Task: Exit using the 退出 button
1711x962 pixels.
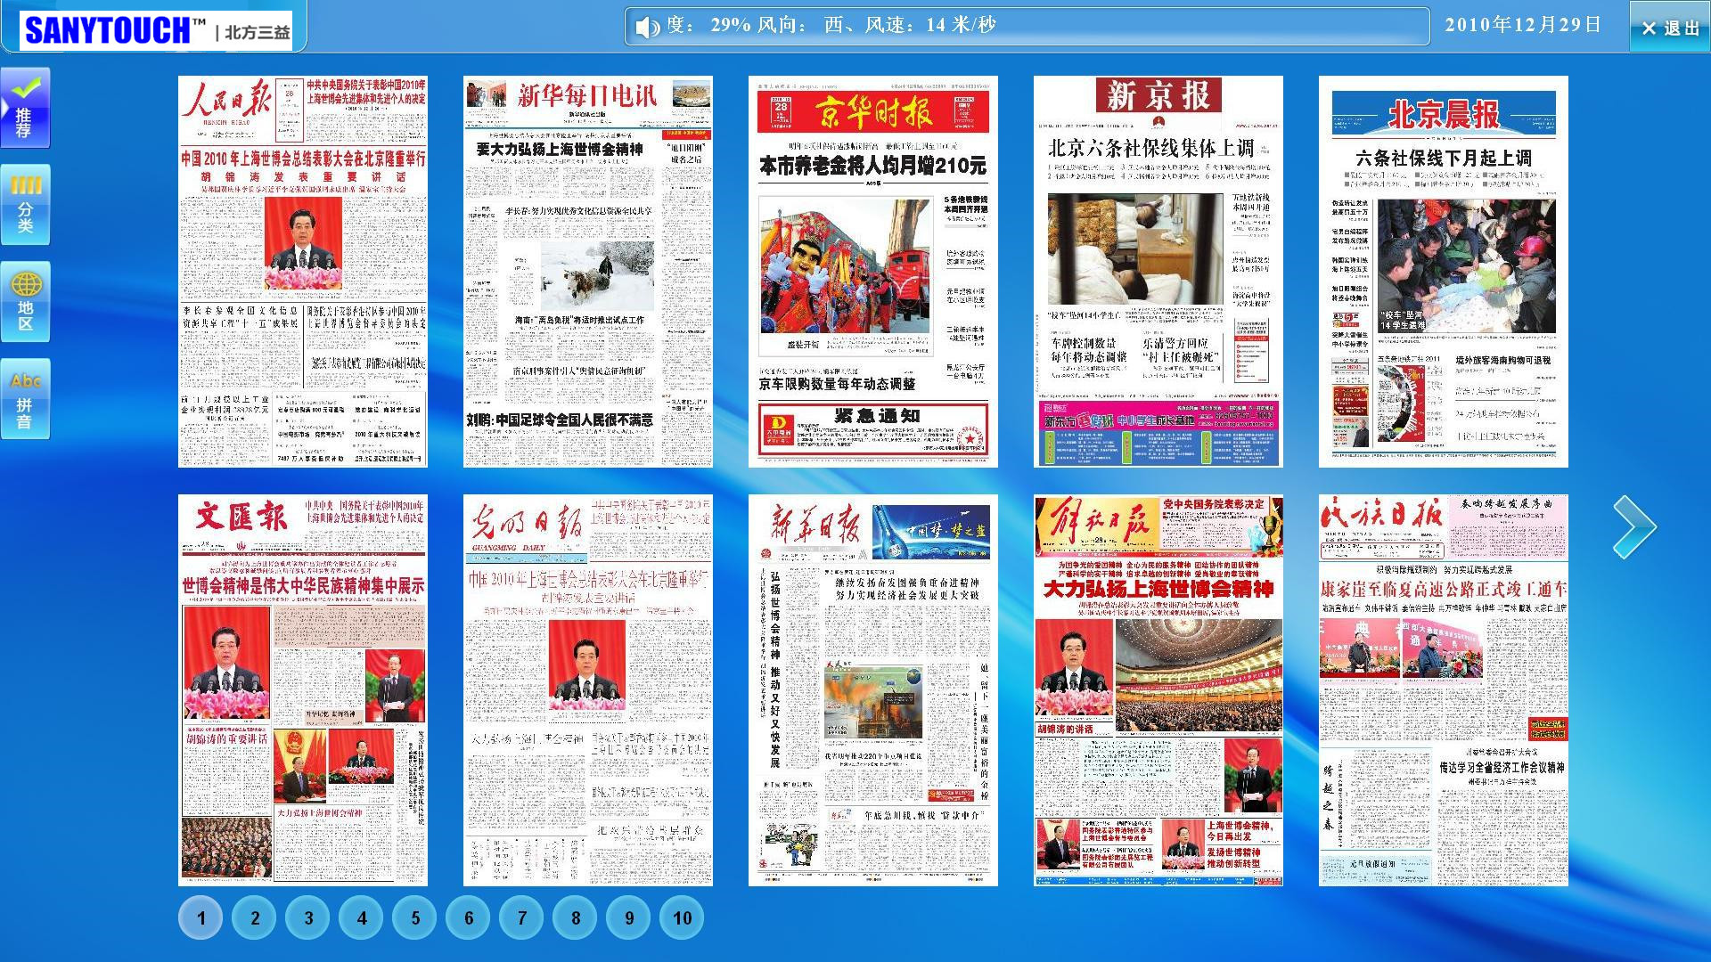Action: pos(1670,27)
